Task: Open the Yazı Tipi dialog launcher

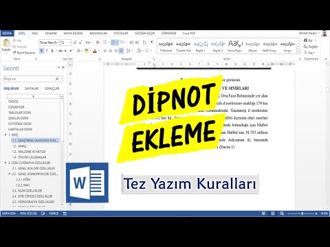Action: [x=100, y=59]
